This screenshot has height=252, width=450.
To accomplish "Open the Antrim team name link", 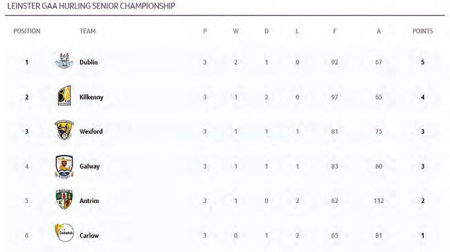I will [89, 200].
